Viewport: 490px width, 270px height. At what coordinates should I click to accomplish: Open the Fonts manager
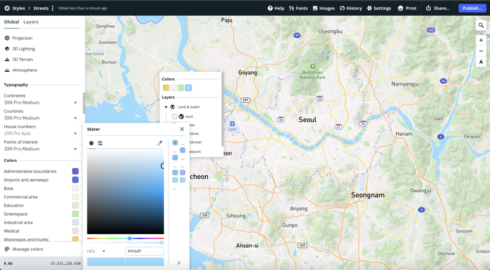point(298,8)
